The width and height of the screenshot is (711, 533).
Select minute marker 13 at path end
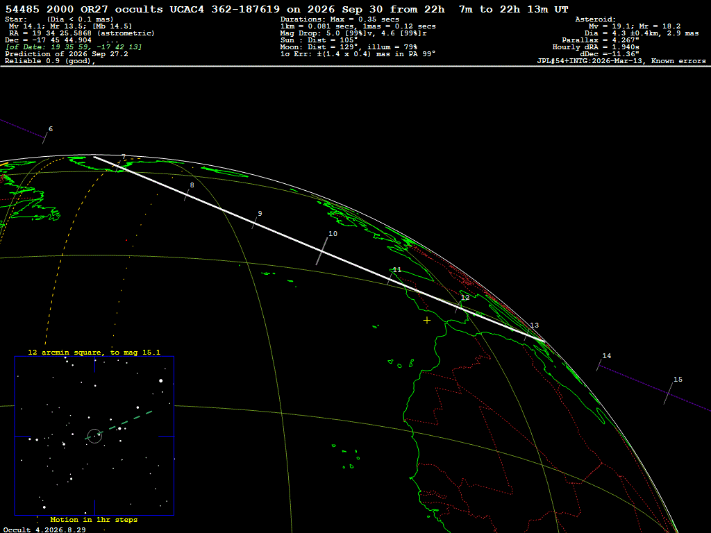(x=534, y=325)
